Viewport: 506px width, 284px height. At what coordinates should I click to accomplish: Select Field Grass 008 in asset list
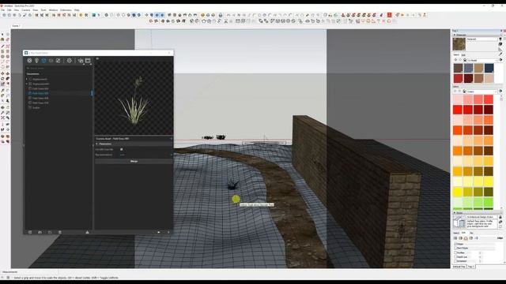click(x=40, y=98)
